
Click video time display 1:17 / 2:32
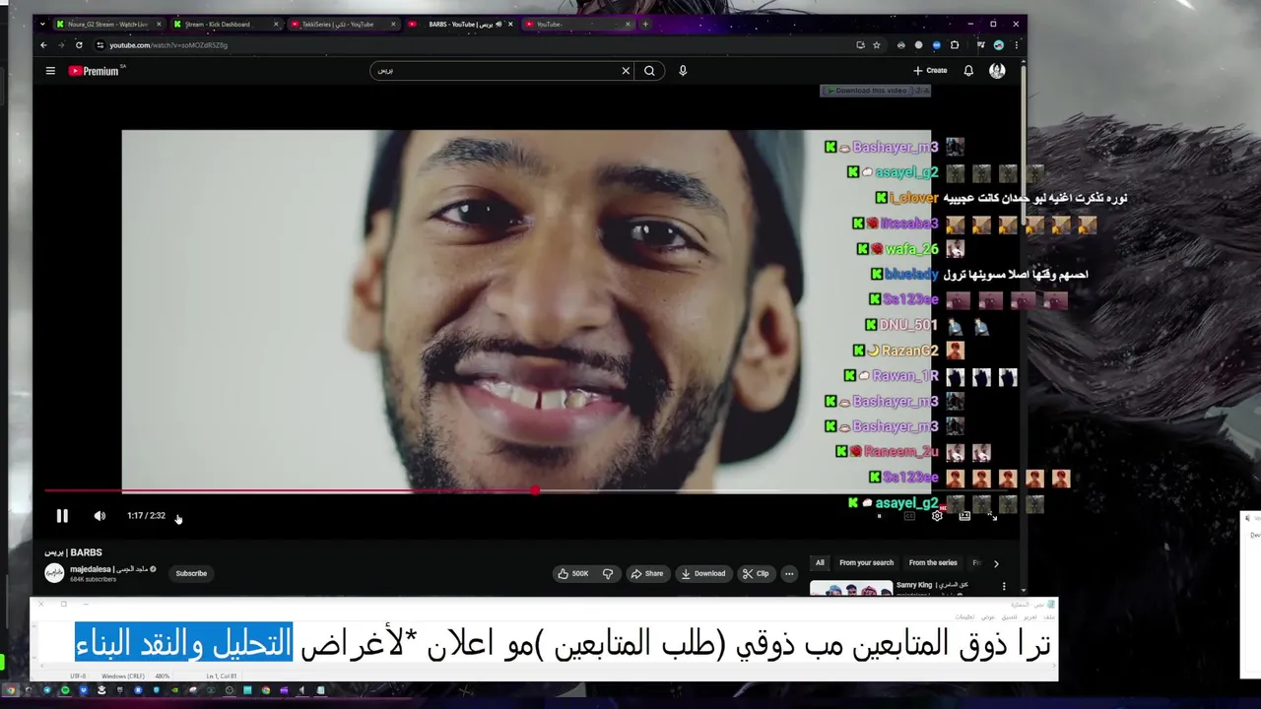tap(146, 516)
